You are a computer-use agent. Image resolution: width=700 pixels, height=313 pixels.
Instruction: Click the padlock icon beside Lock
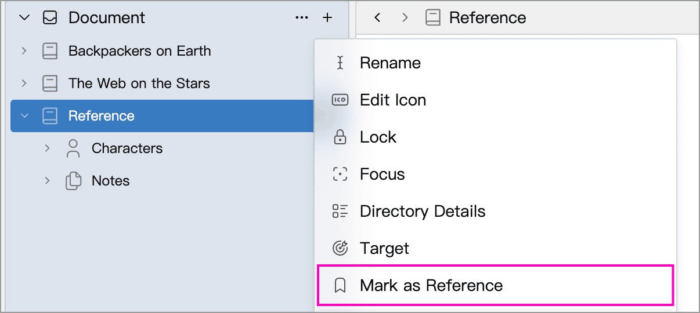(x=340, y=137)
